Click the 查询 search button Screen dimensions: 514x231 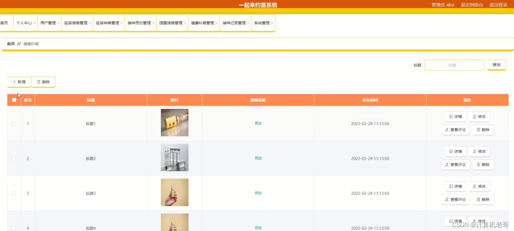[496, 65]
